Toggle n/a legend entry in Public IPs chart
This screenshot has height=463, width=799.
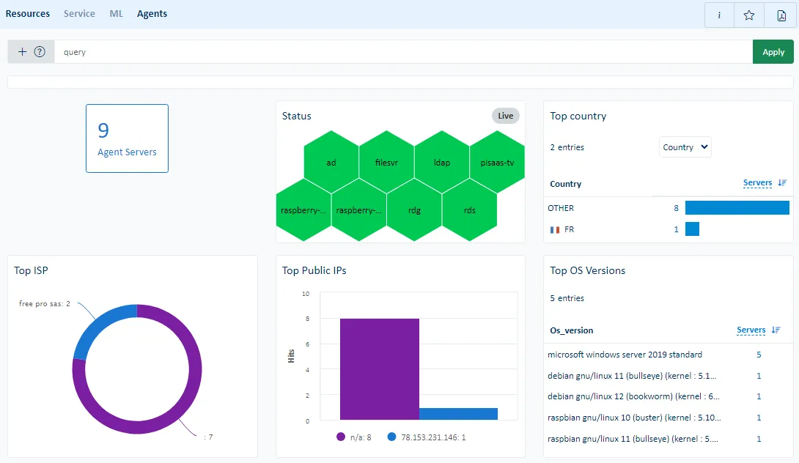(x=354, y=437)
